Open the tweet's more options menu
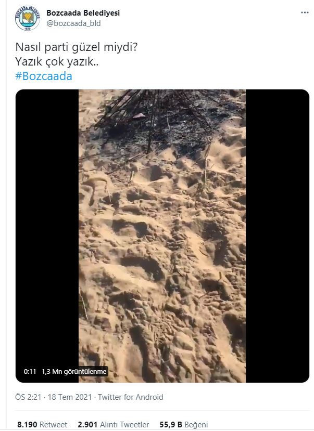Image resolution: width=314 pixels, height=431 pixels. [305, 12]
